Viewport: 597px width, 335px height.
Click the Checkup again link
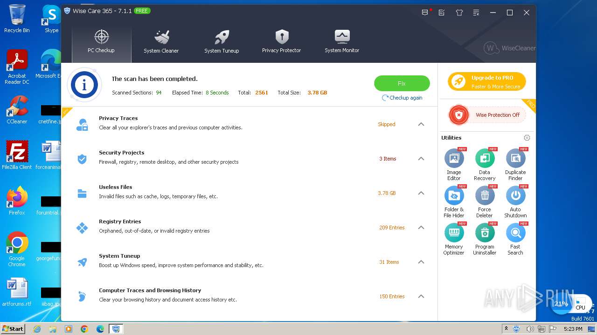[402, 98]
